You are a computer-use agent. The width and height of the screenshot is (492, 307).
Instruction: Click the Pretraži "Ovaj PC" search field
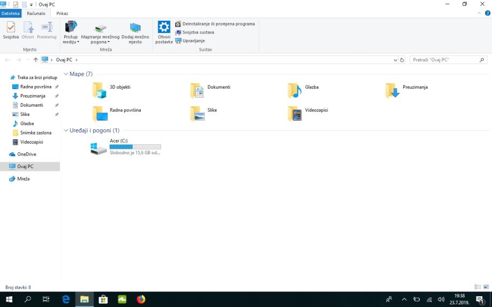click(444, 60)
